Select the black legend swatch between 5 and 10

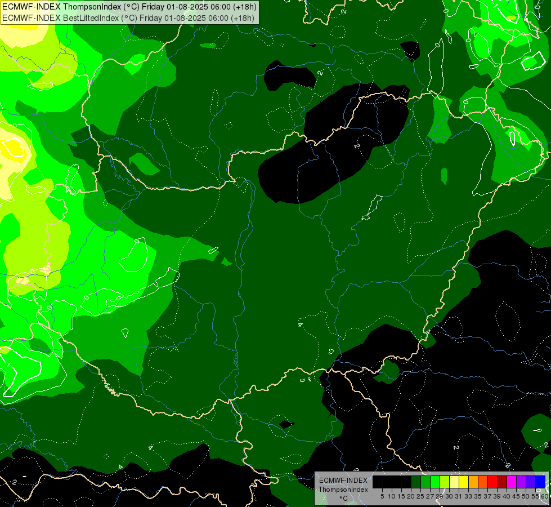pyautogui.click(x=387, y=482)
